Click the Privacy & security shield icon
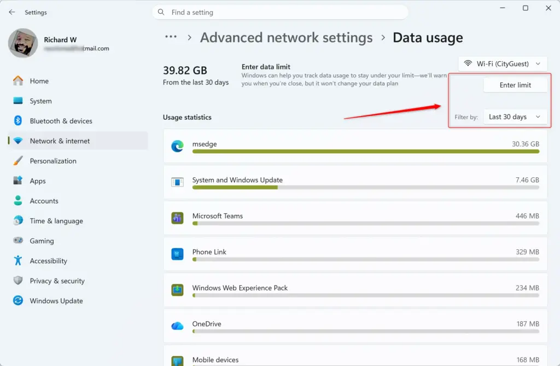The width and height of the screenshot is (560, 366). click(x=18, y=281)
